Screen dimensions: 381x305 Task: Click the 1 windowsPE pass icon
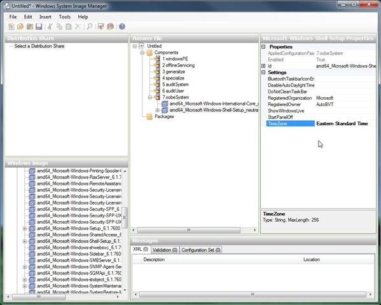coord(157,58)
